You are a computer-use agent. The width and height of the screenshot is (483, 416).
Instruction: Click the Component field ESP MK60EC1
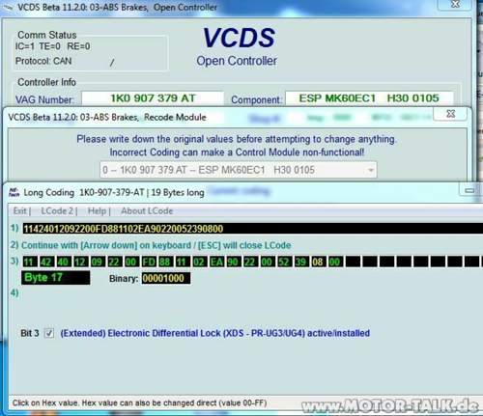coord(370,98)
